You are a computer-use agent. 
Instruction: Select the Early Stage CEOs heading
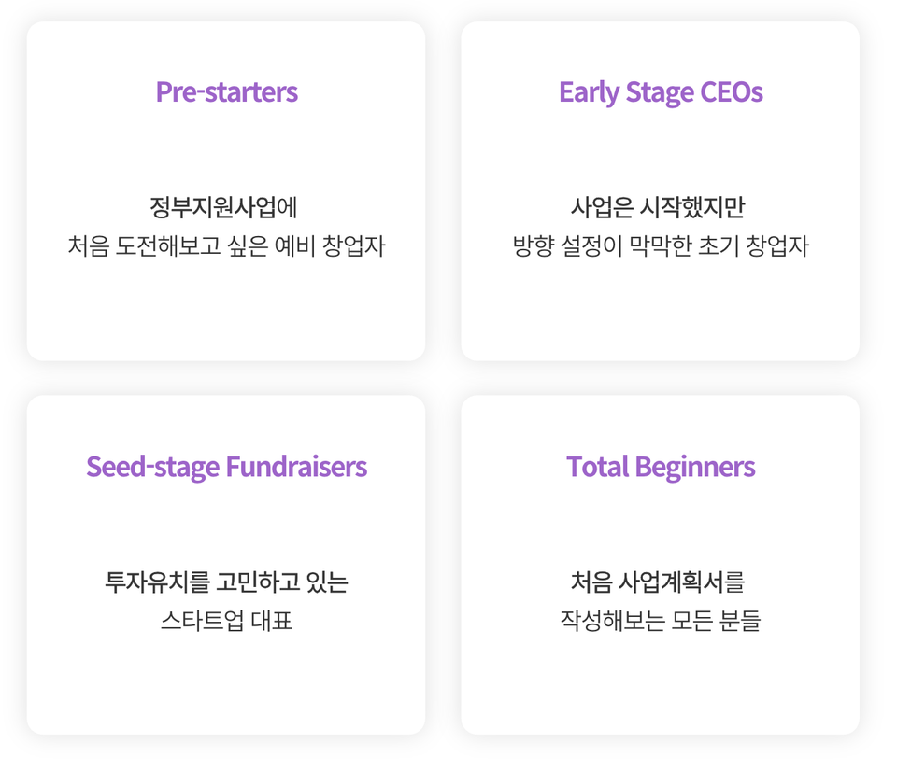coord(661,92)
